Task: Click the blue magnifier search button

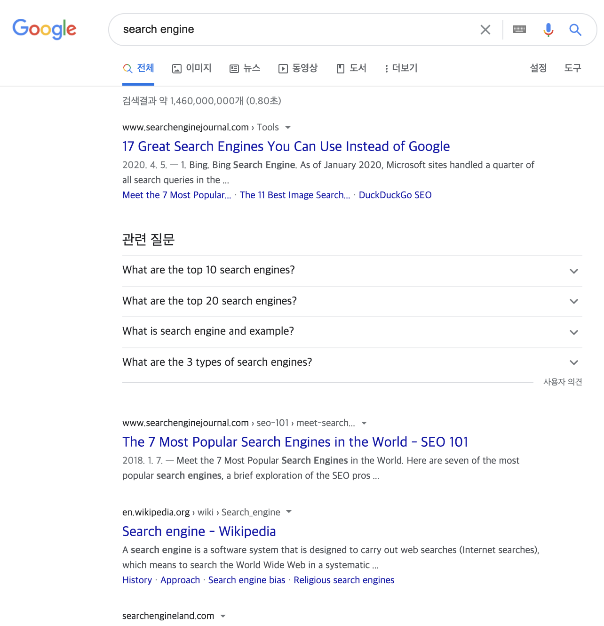Action: 575,30
